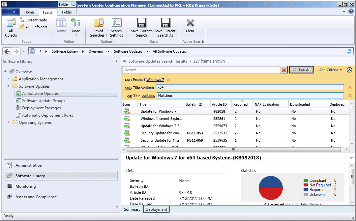The image size is (356, 221).
Task: Collapse the update details pane
Action: 351,158
